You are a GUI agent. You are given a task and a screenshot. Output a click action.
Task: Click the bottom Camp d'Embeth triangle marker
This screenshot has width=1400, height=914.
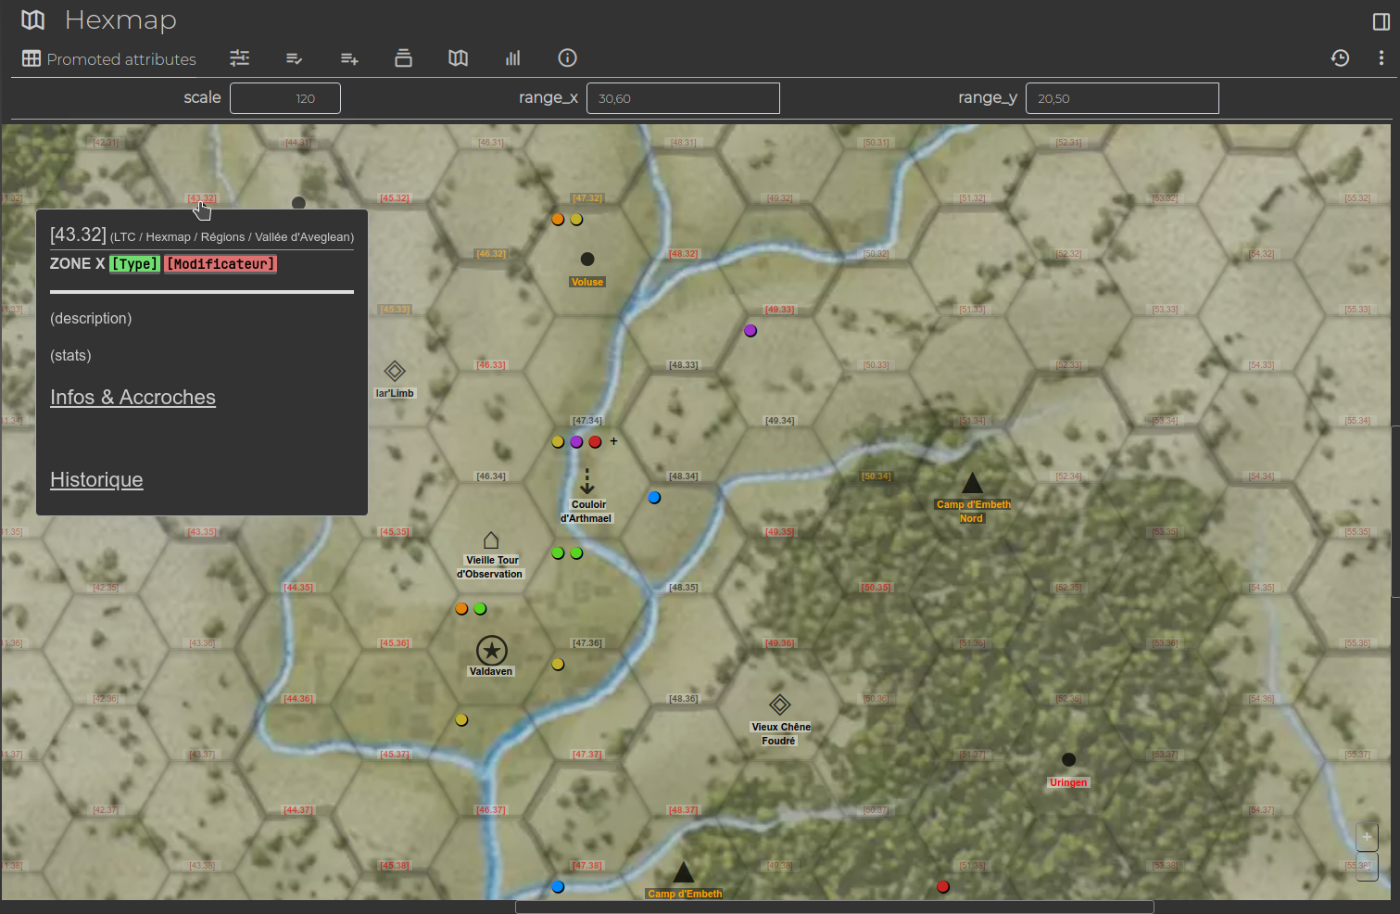[x=683, y=872]
